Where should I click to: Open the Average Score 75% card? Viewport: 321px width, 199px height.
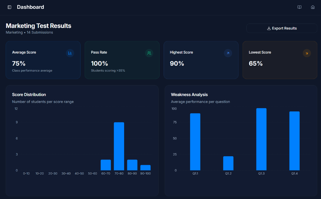tap(43, 60)
